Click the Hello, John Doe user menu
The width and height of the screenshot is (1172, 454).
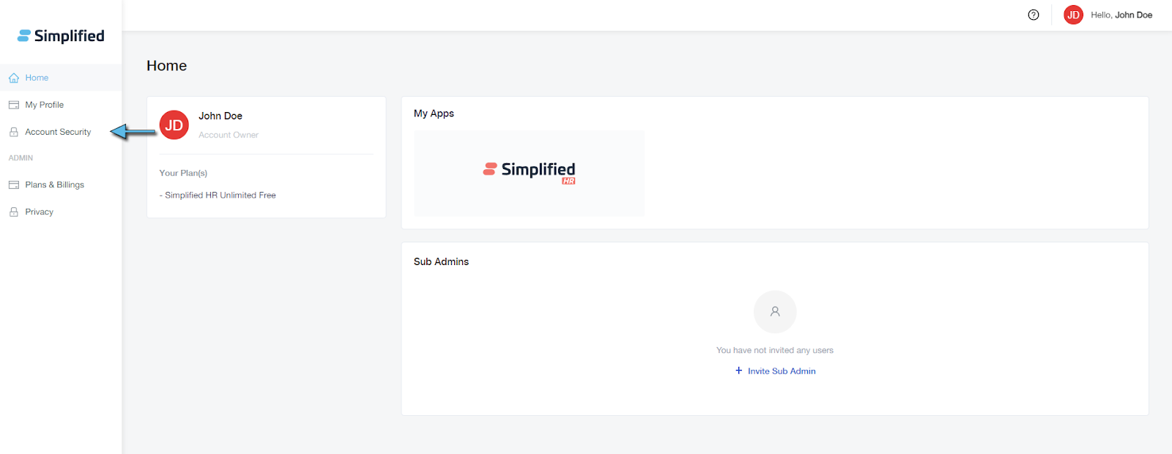pyautogui.click(x=1121, y=15)
